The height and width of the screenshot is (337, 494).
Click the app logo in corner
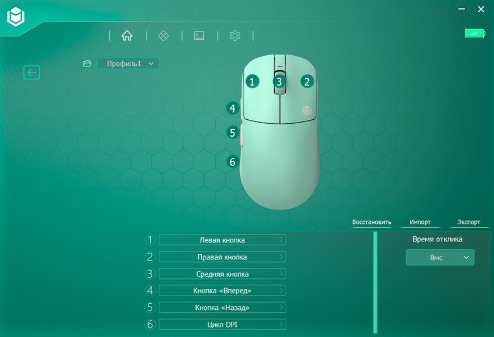point(16,16)
